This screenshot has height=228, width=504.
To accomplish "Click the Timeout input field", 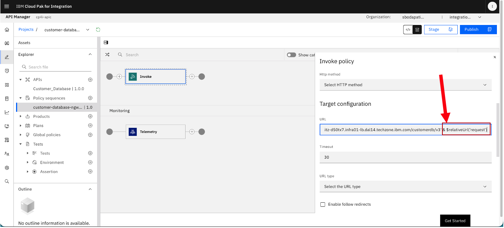I will tap(405, 157).
